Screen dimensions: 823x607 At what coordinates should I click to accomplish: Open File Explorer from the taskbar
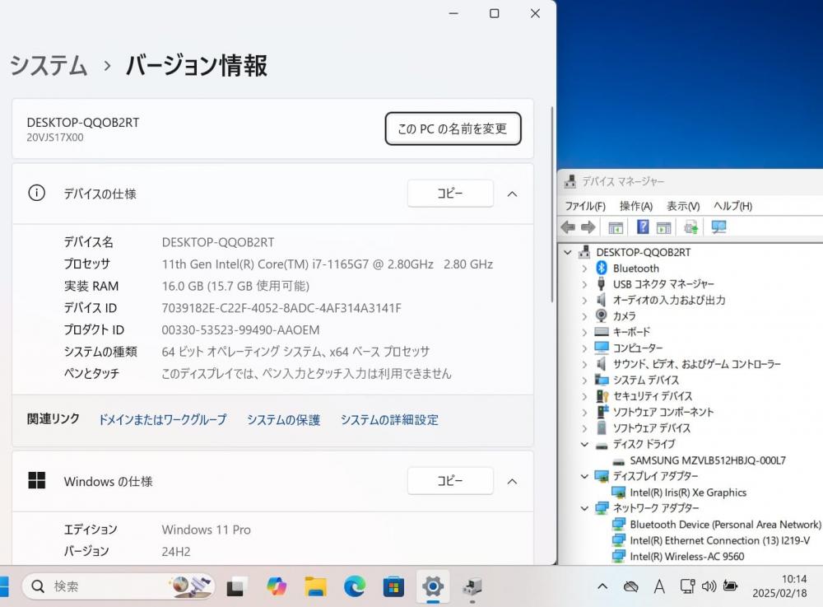pos(316,586)
